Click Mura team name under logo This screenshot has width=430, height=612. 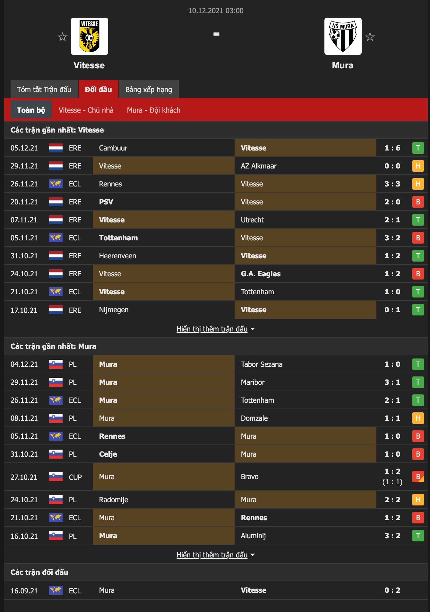pos(343,65)
